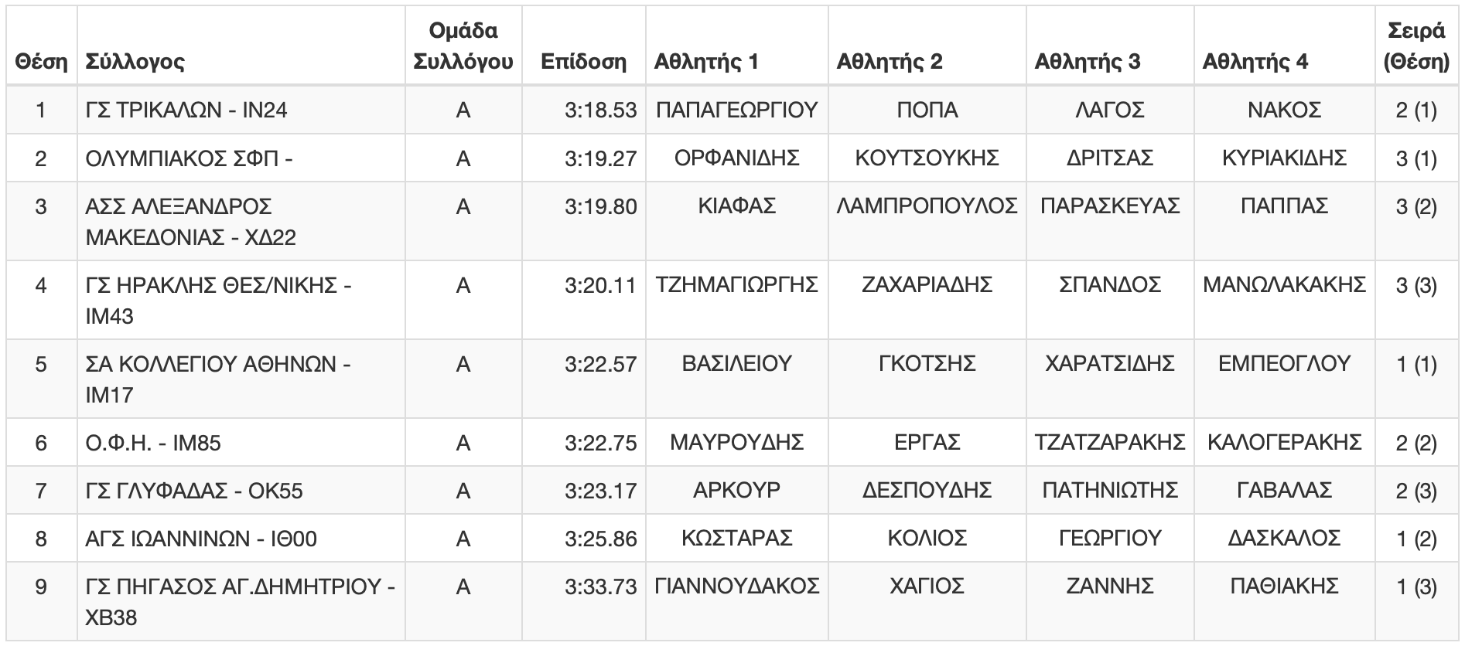Click athlete ΜΑΝΩΛΑΚΑΚΗΣ name cell

1284,301
